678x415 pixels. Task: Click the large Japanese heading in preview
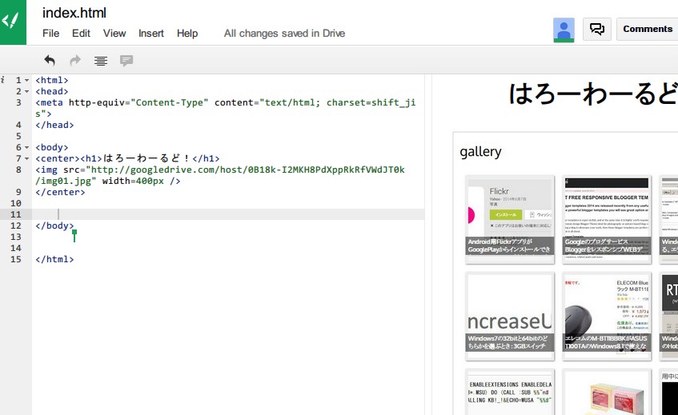(593, 94)
